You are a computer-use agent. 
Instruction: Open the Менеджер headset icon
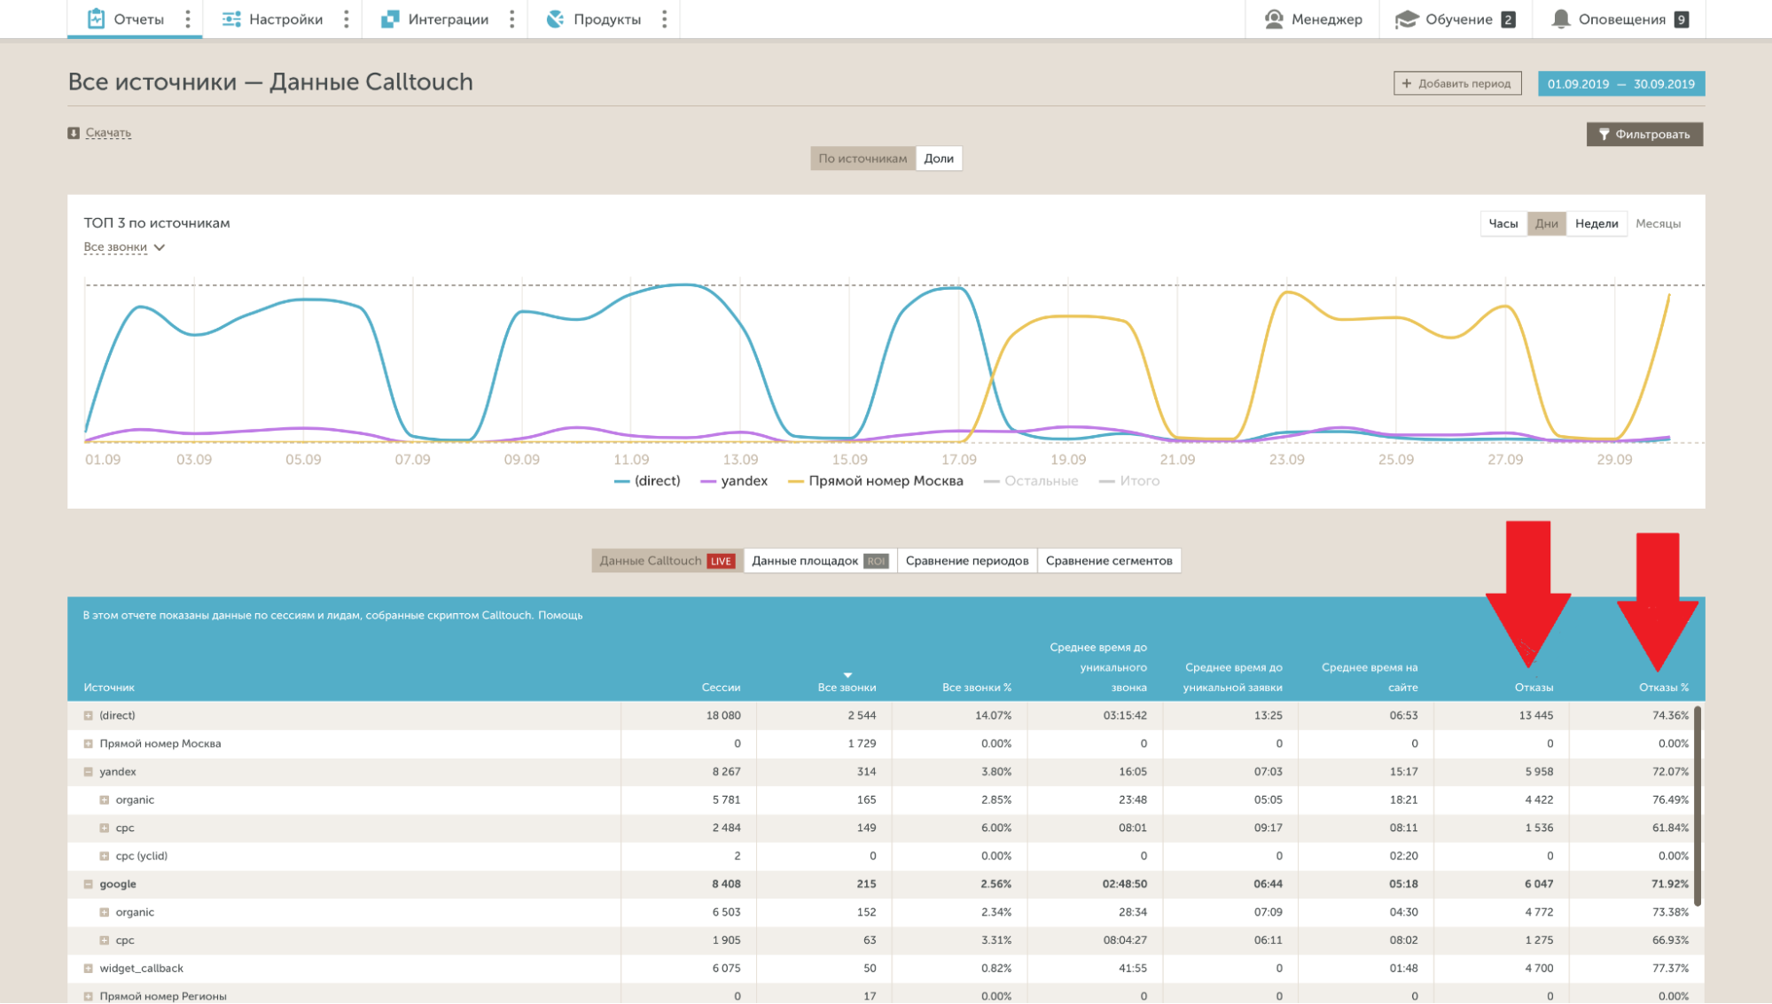[x=1274, y=19]
